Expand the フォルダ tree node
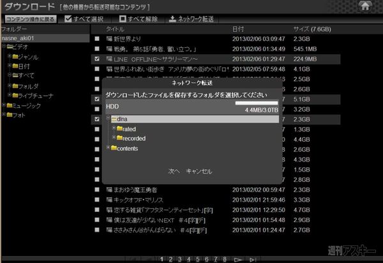This screenshot has width=383, height=263. point(10,86)
